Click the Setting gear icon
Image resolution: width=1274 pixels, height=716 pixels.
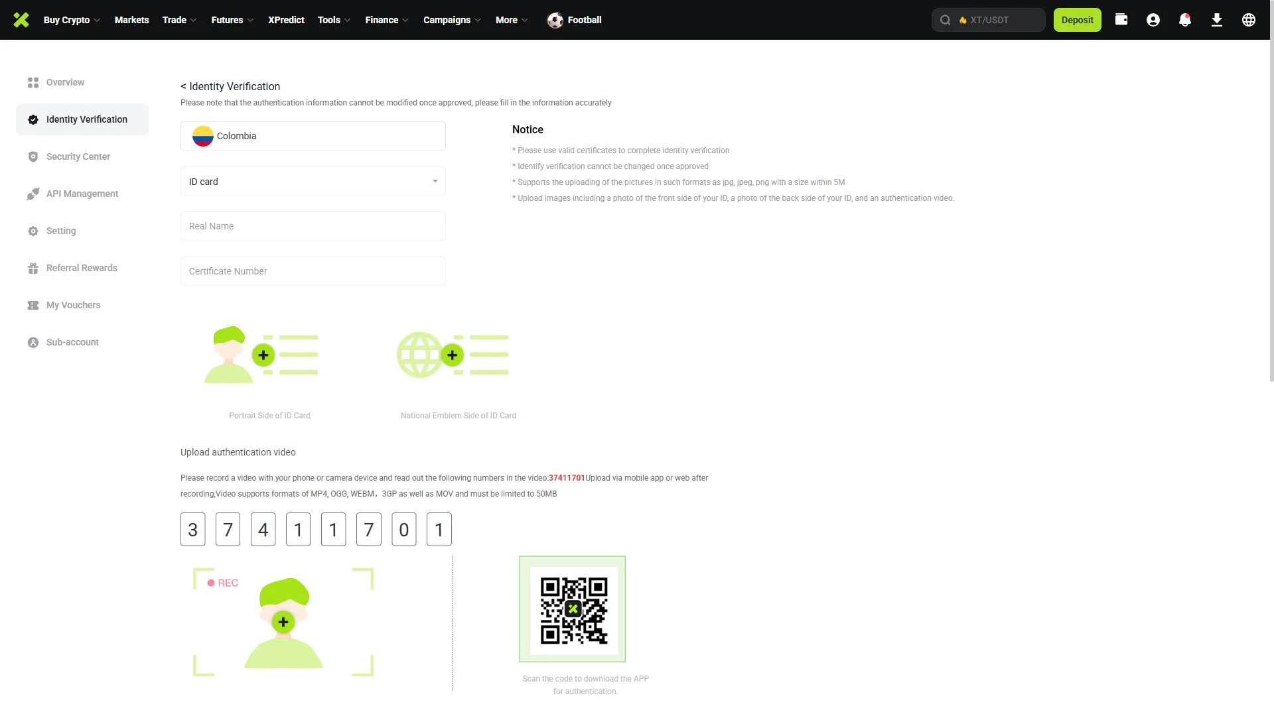33,231
